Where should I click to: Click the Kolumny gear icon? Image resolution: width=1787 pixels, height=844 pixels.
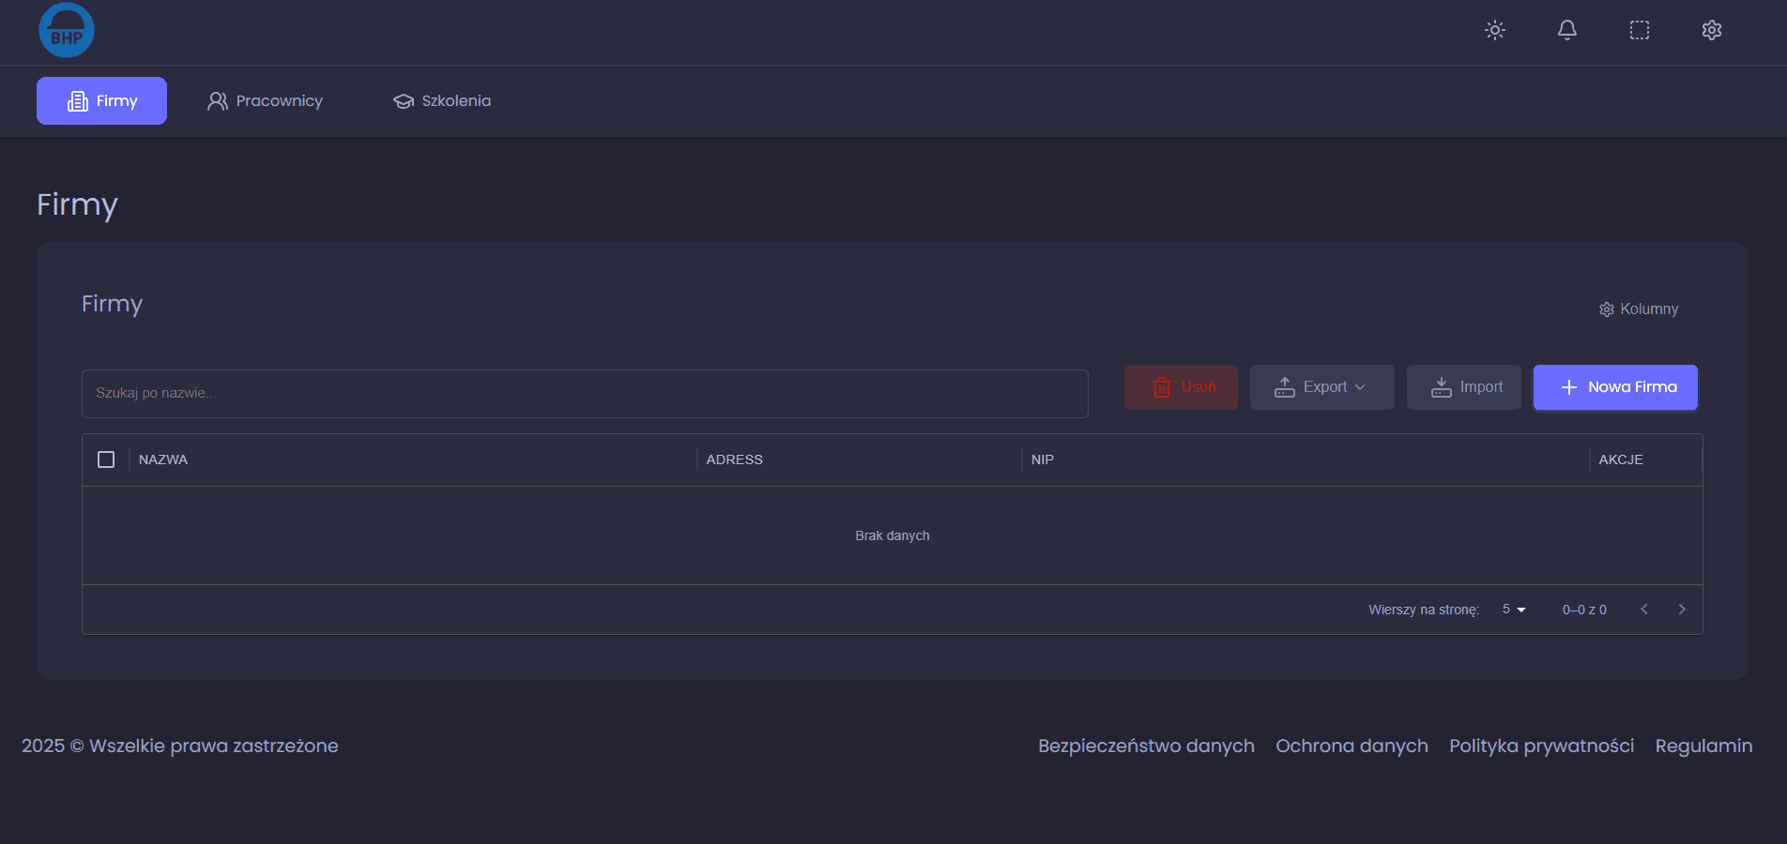click(1607, 309)
